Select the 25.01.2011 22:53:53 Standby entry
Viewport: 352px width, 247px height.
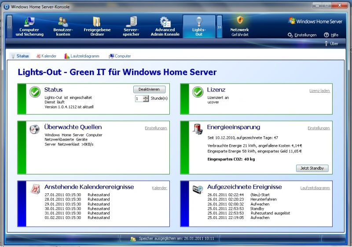coord(236,208)
